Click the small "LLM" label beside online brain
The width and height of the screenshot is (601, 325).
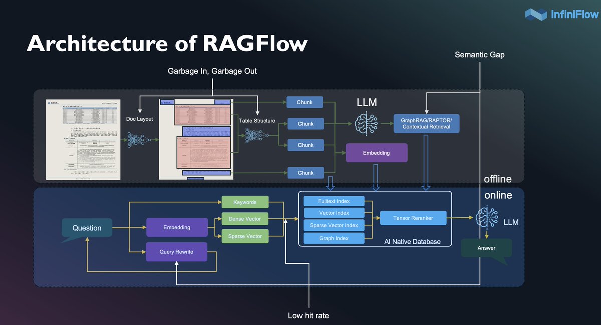click(511, 222)
